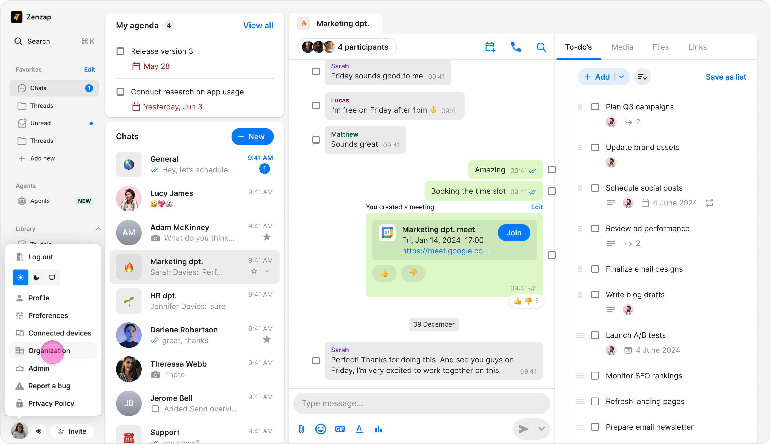Open text formatting options icon
770x444 pixels.
coord(359,429)
